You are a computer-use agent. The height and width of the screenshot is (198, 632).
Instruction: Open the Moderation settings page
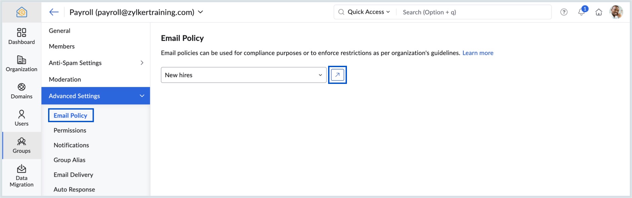pyautogui.click(x=65, y=79)
